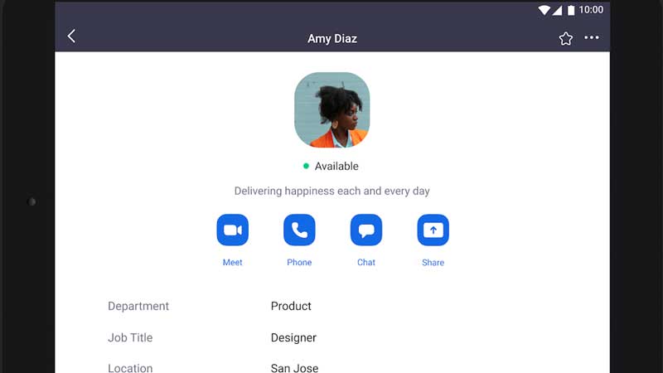Click the Job Title label
This screenshot has height=373, width=663.
click(x=130, y=337)
